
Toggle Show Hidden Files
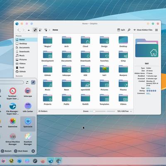(x=143, y=30)
